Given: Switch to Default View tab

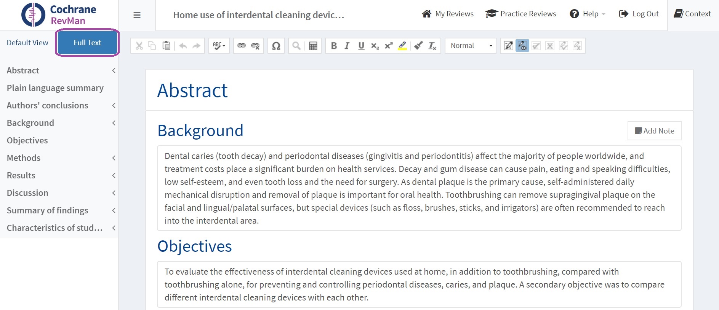Looking at the screenshot, I should click(x=27, y=43).
